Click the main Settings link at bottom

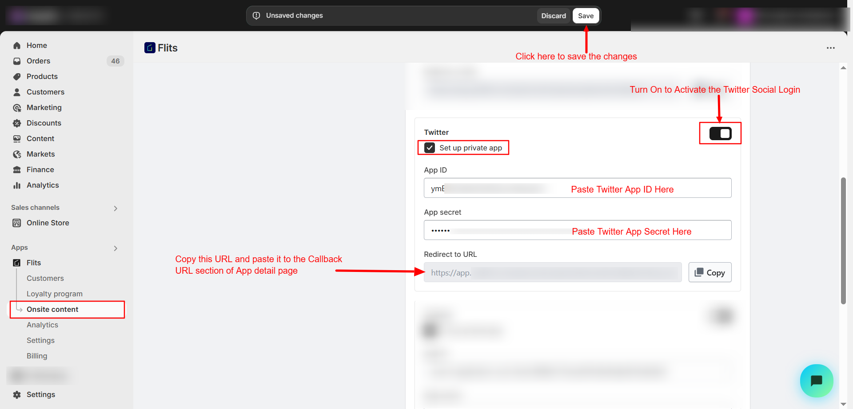[41, 395]
